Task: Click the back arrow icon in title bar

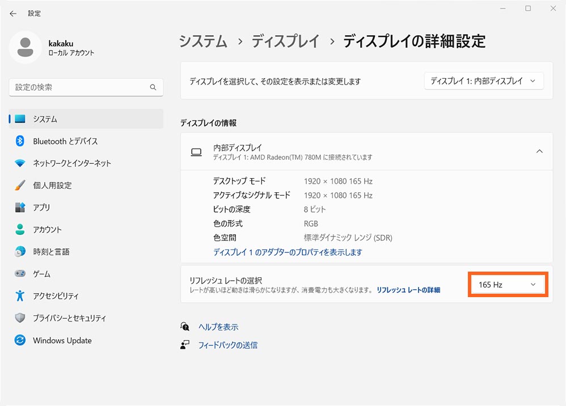Action: 13,14
